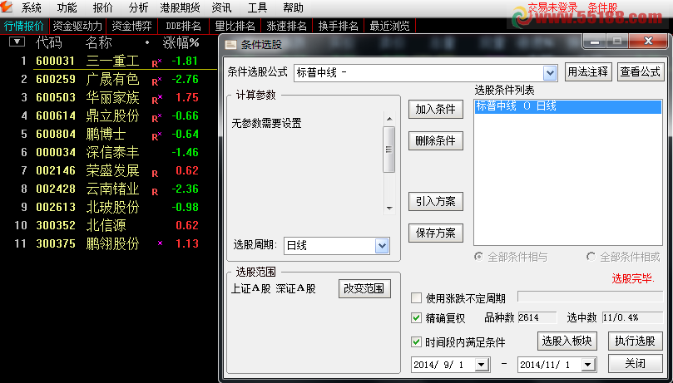The image size is (673, 383).
Task: Click the R marker icon for 三一重工
Action: tap(156, 63)
